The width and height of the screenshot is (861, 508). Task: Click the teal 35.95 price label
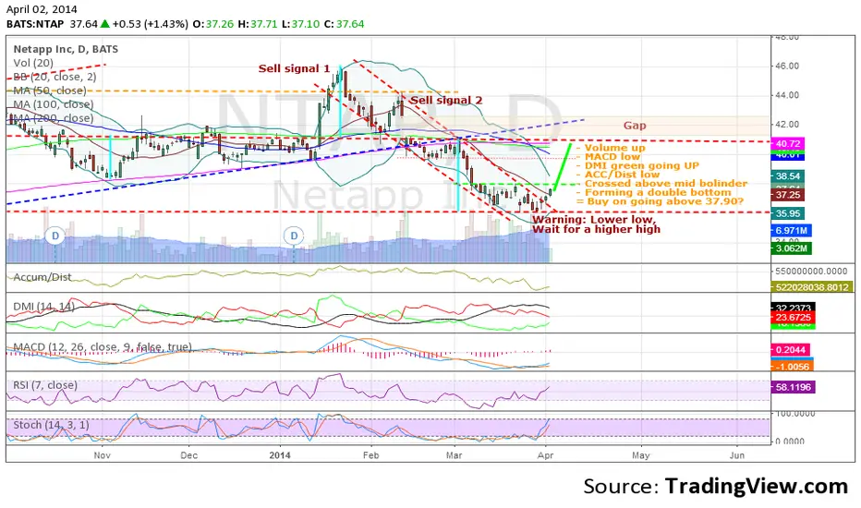tap(787, 213)
